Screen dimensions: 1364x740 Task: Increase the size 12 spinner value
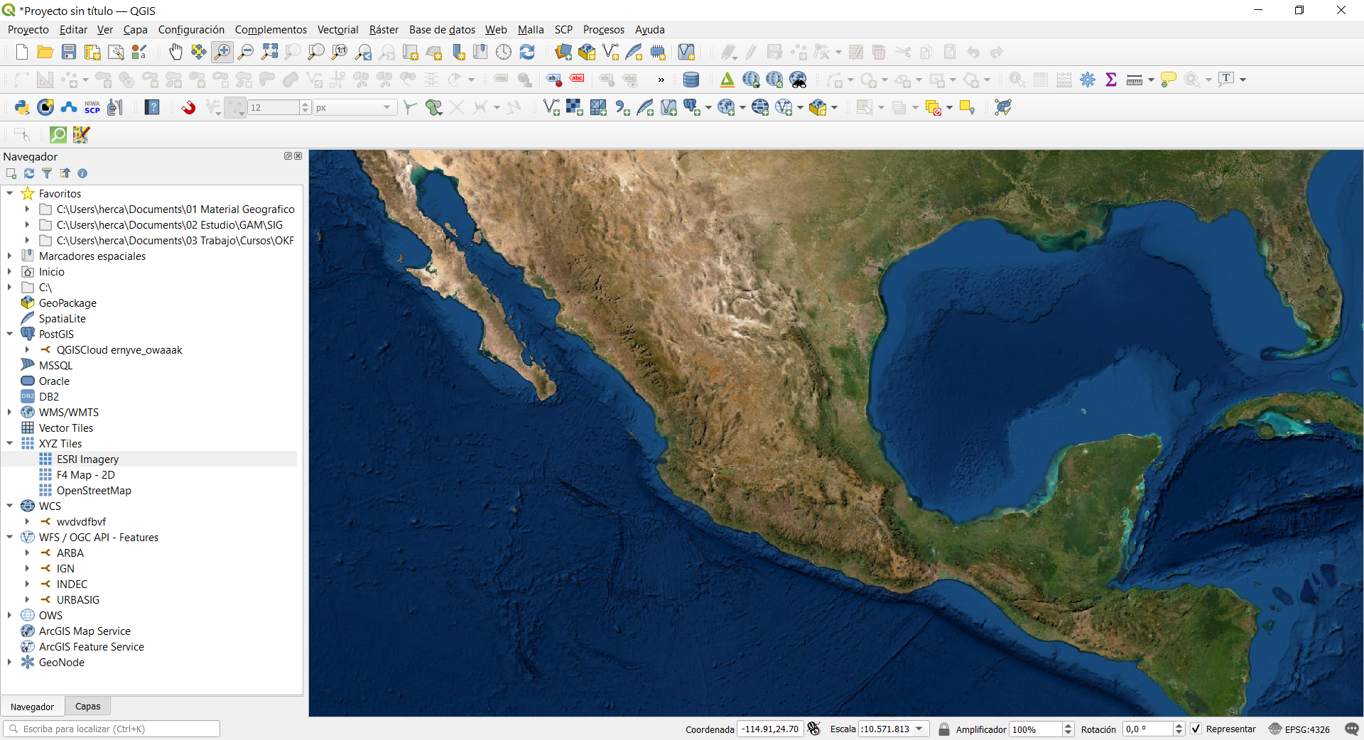(305, 104)
